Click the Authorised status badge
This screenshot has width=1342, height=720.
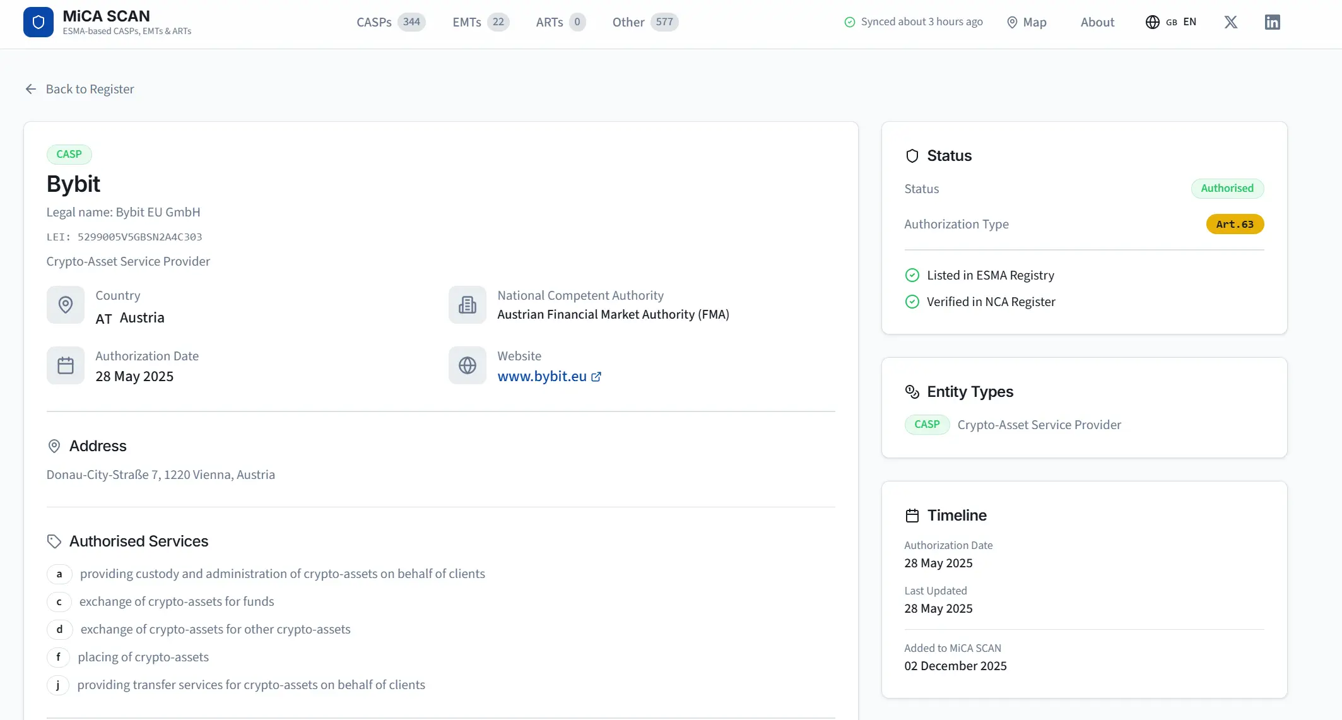(x=1227, y=189)
